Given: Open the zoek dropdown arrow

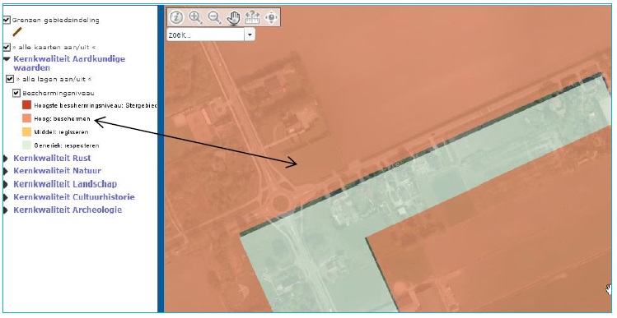Looking at the screenshot, I should tap(250, 35).
